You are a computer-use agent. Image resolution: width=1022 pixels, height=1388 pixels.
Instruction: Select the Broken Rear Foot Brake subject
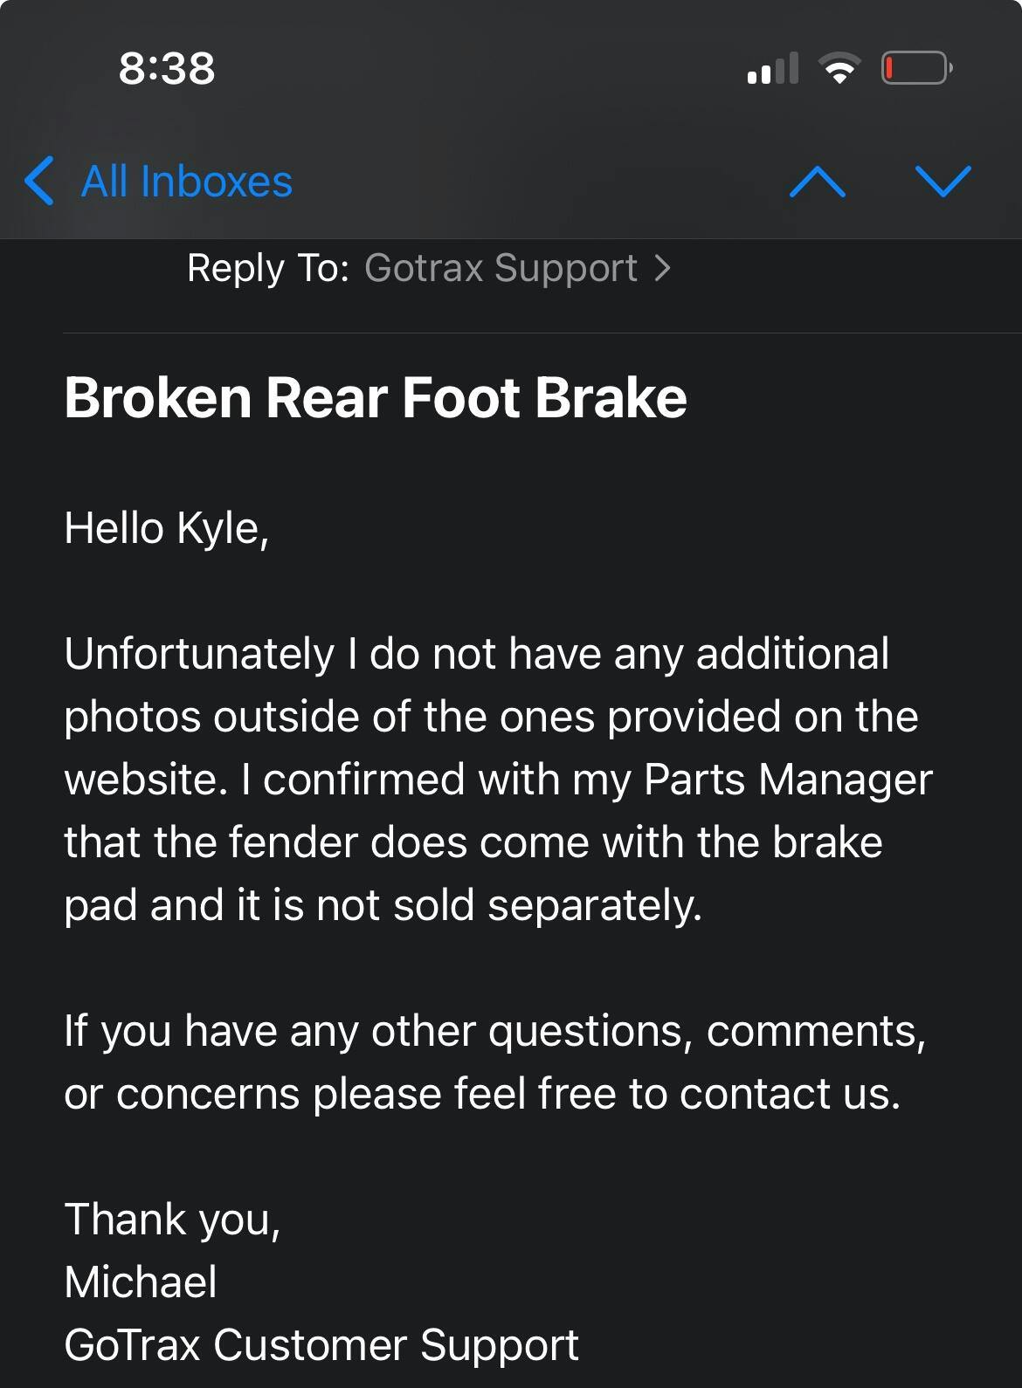coord(376,398)
